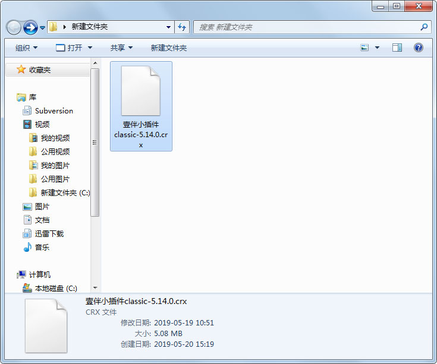
Task: Select 收藏夹 in the navigation pane
Action: (48, 69)
